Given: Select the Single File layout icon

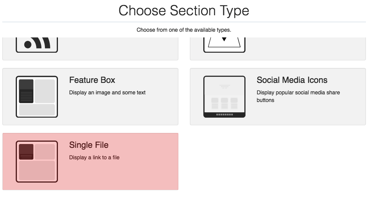Looking at the screenshot, I should tap(37, 162).
